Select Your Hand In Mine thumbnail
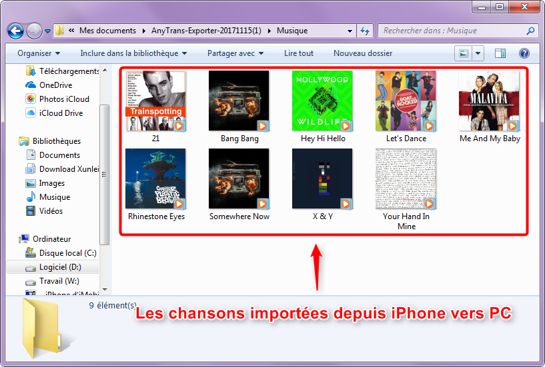545x367 pixels. (406, 179)
